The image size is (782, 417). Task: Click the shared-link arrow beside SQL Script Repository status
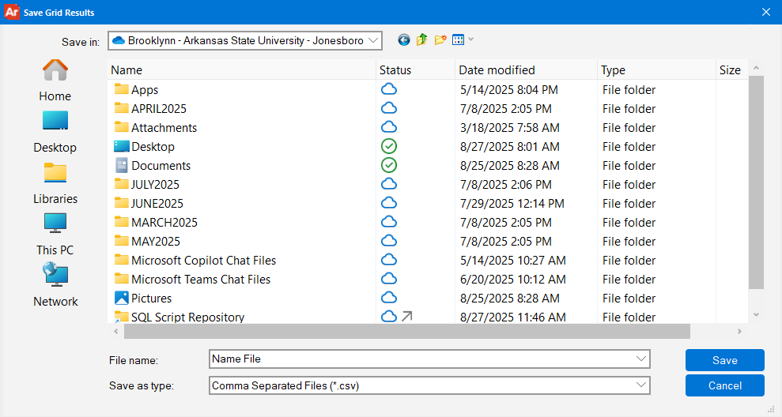click(x=407, y=316)
